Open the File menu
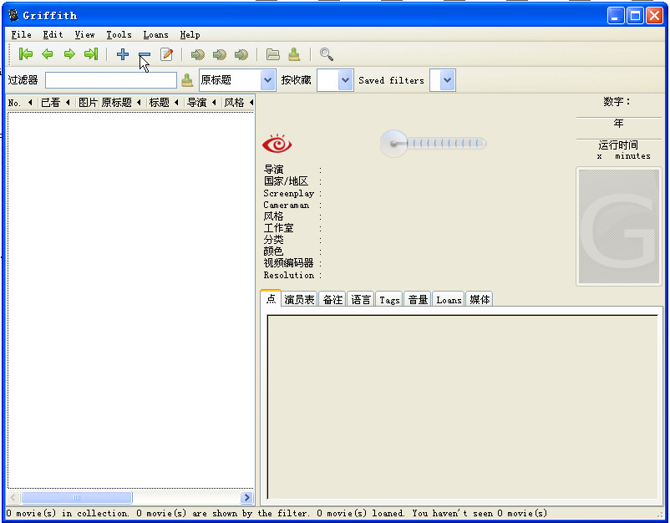Screen dimensions: 670x523 [22, 34]
